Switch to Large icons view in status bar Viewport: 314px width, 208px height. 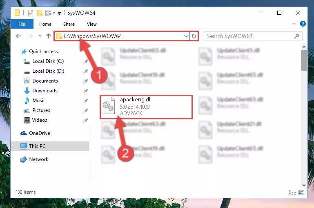coord(301,192)
